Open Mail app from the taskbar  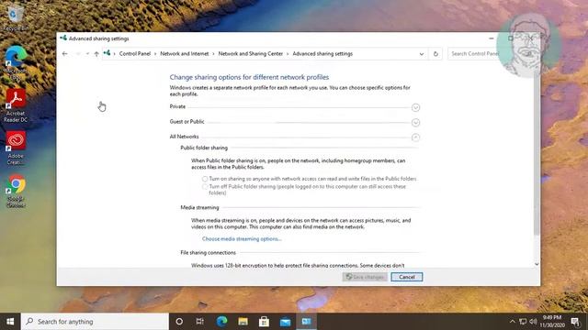pyautogui.click(x=286, y=322)
